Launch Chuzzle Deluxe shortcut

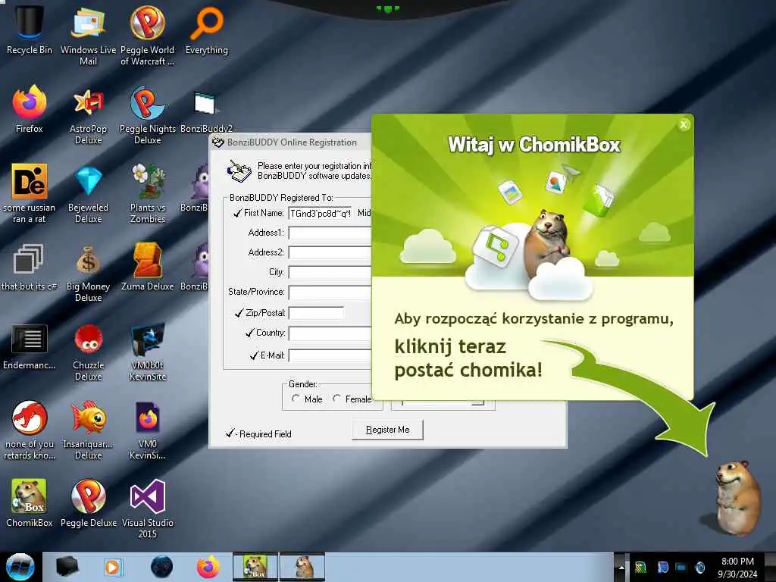tap(88, 352)
